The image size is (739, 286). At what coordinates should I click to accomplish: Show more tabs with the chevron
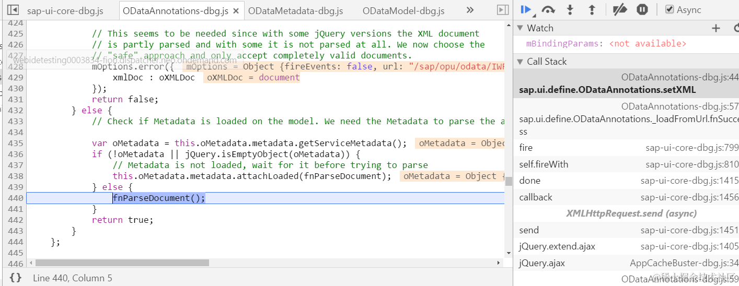pyautogui.click(x=470, y=10)
